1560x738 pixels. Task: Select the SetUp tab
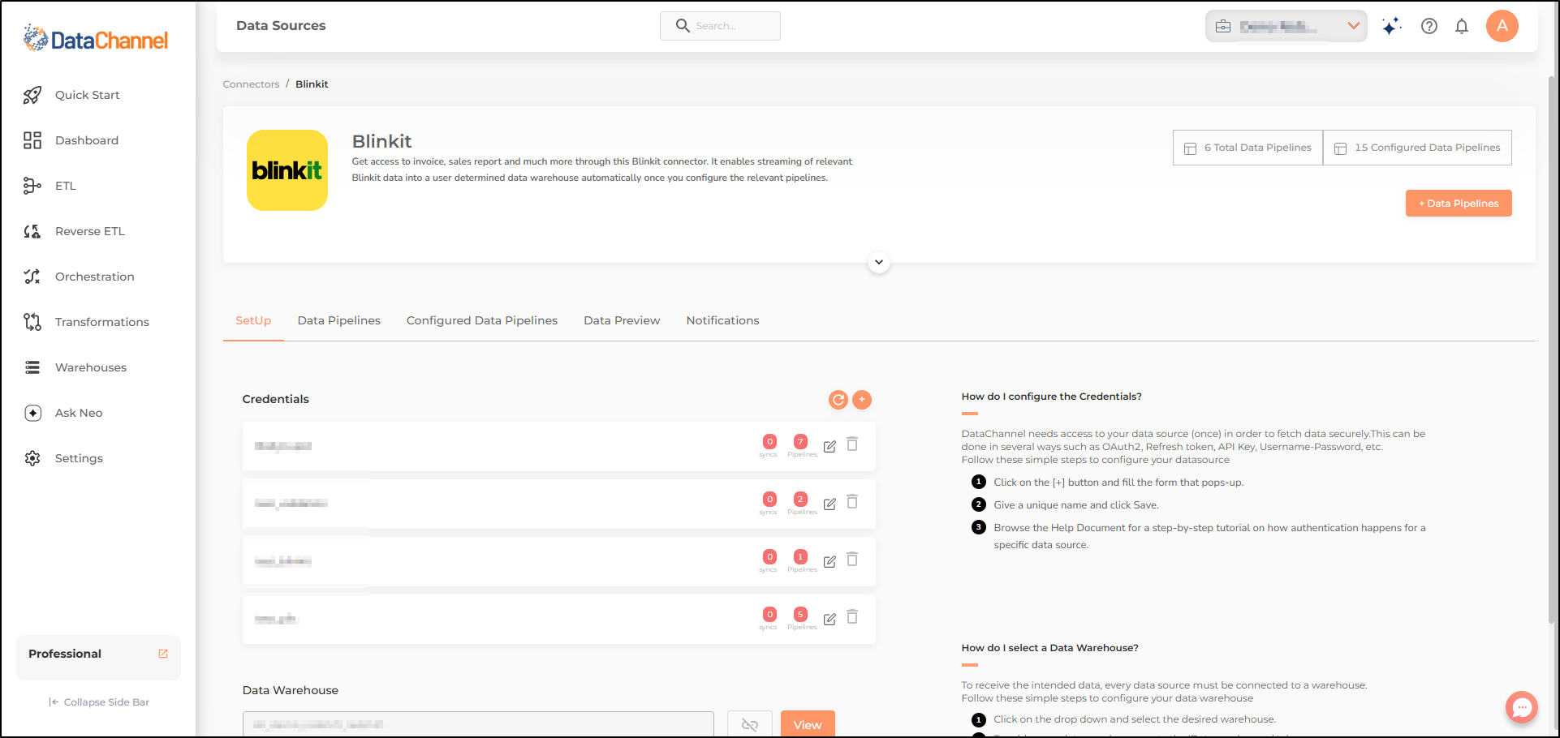pyautogui.click(x=253, y=320)
